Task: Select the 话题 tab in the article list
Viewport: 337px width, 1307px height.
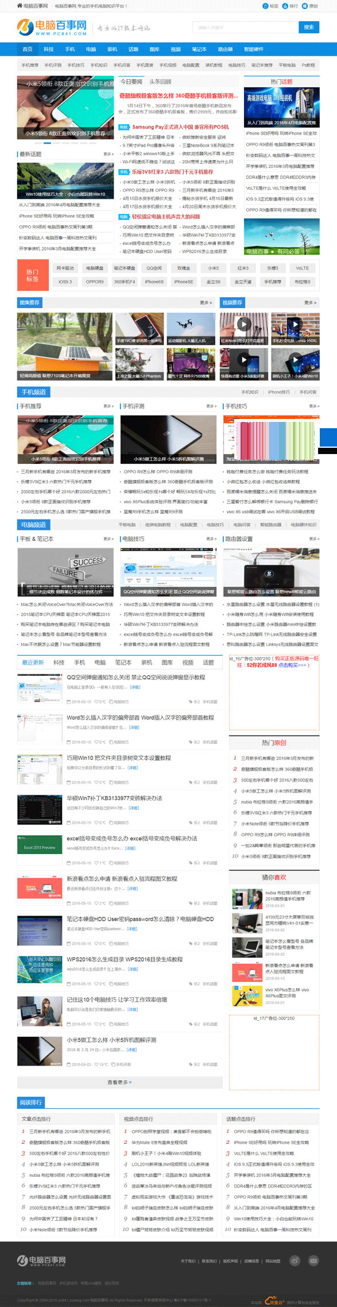Action: 208,663
